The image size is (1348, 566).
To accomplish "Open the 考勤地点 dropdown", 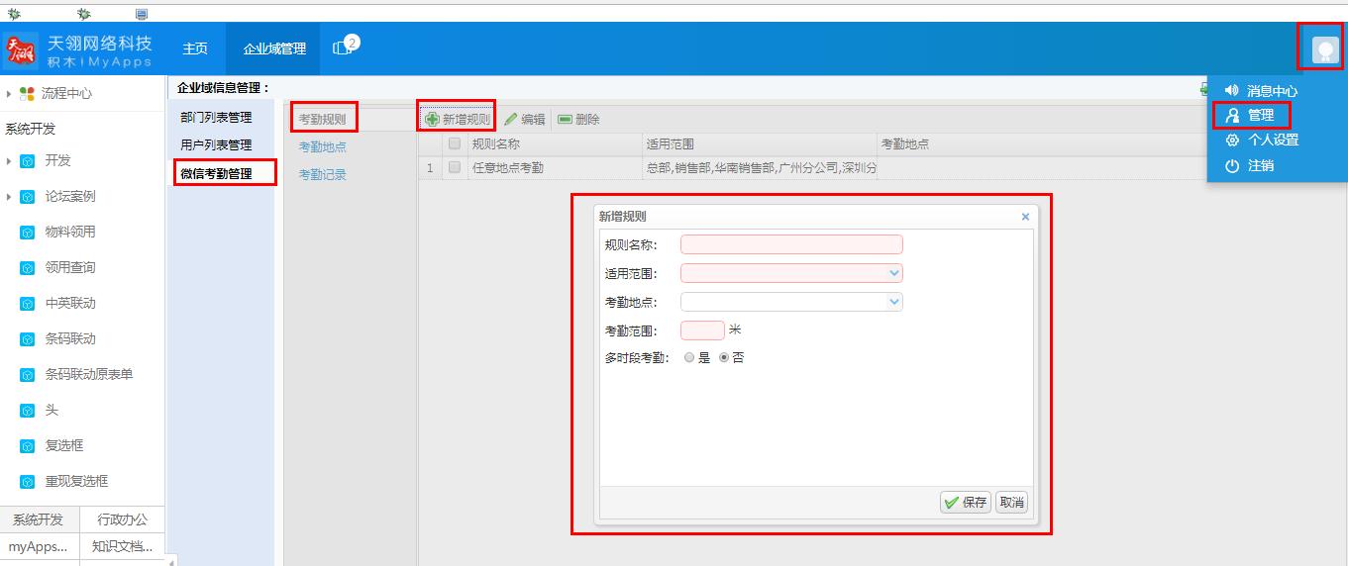I will 894,302.
